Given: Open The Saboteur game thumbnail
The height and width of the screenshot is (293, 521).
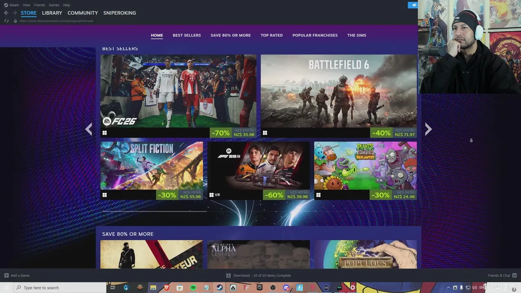Looking at the screenshot, I should [151, 254].
